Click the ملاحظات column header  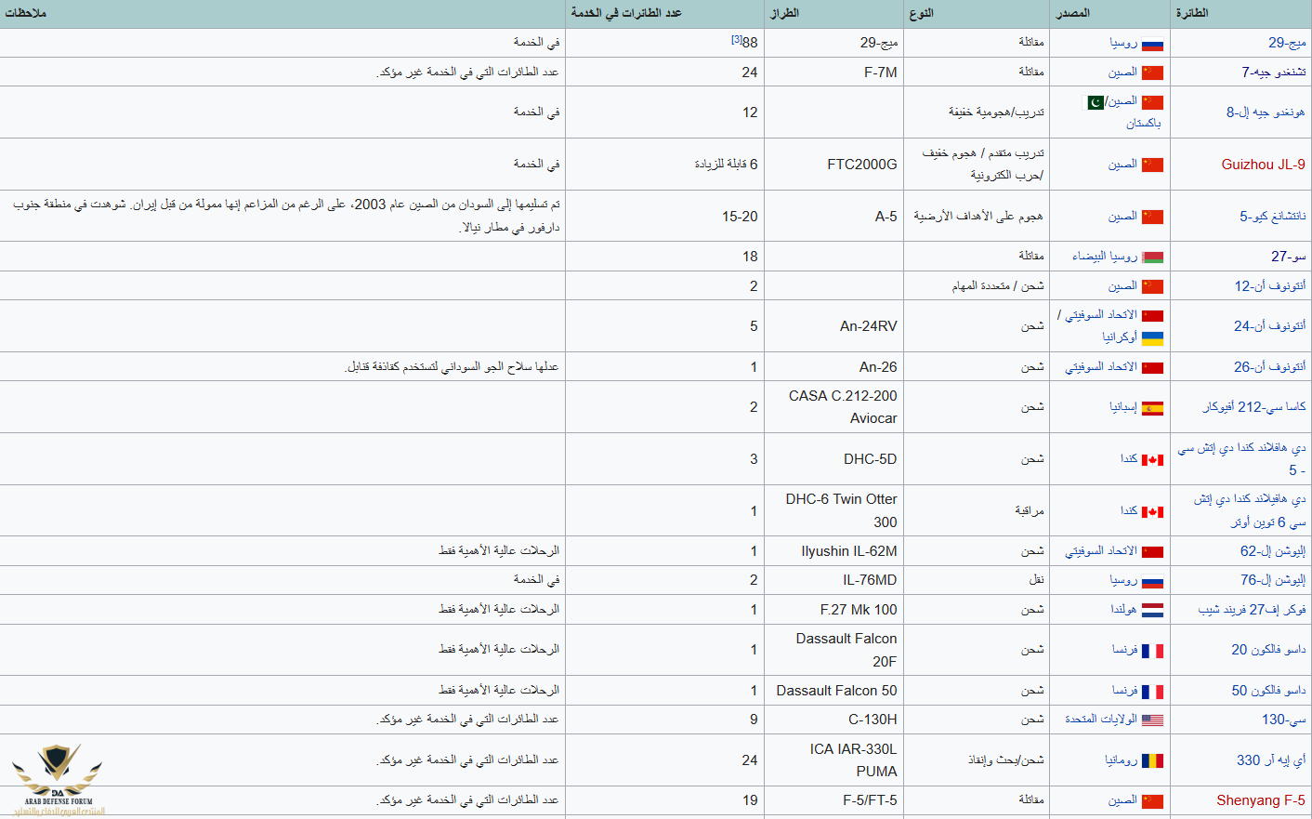coord(25,13)
